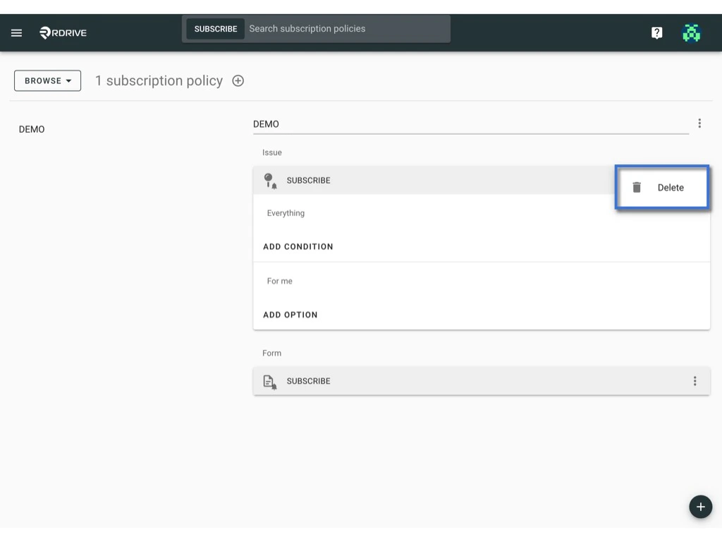Image resolution: width=722 pixels, height=542 pixels.
Task: Open the hamburger navigation menu
Action: tap(16, 32)
